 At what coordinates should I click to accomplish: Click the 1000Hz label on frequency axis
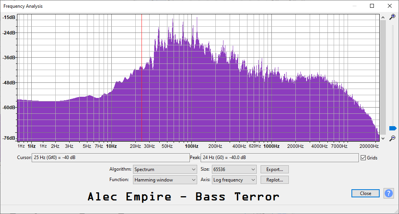point(271,146)
